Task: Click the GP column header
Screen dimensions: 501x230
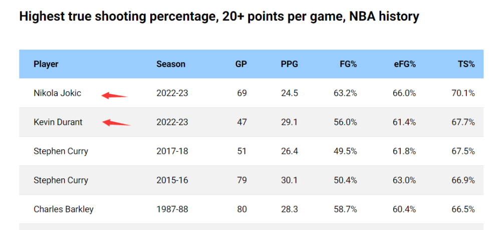Action: point(241,64)
